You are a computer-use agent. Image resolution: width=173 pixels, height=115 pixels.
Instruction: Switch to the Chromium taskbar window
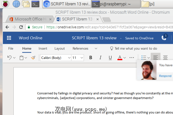tap(67, 4)
